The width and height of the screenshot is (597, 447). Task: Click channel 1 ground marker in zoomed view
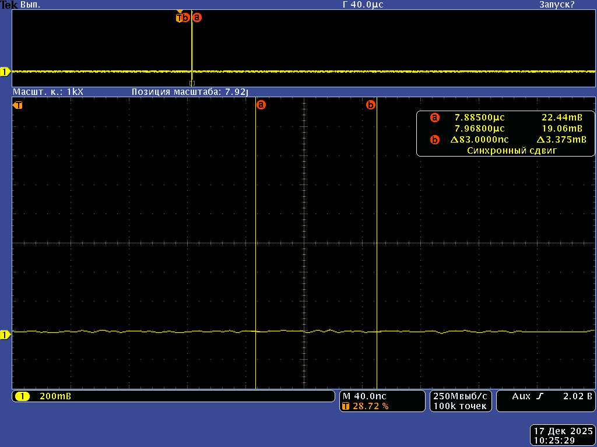[5, 335]
